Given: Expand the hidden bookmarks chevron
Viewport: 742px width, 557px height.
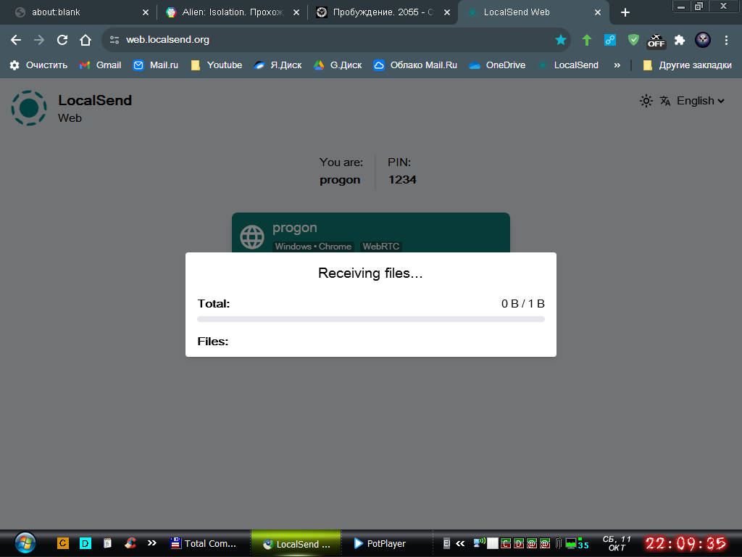Looking at the screenshot, I should (x=617, y=65).
